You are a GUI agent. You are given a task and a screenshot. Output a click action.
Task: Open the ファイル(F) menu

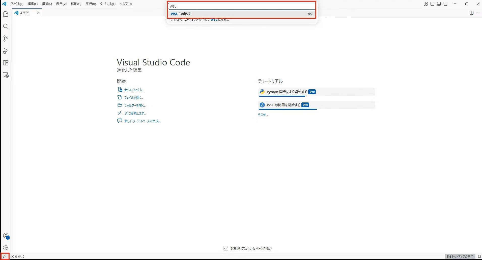coord(17,4)
